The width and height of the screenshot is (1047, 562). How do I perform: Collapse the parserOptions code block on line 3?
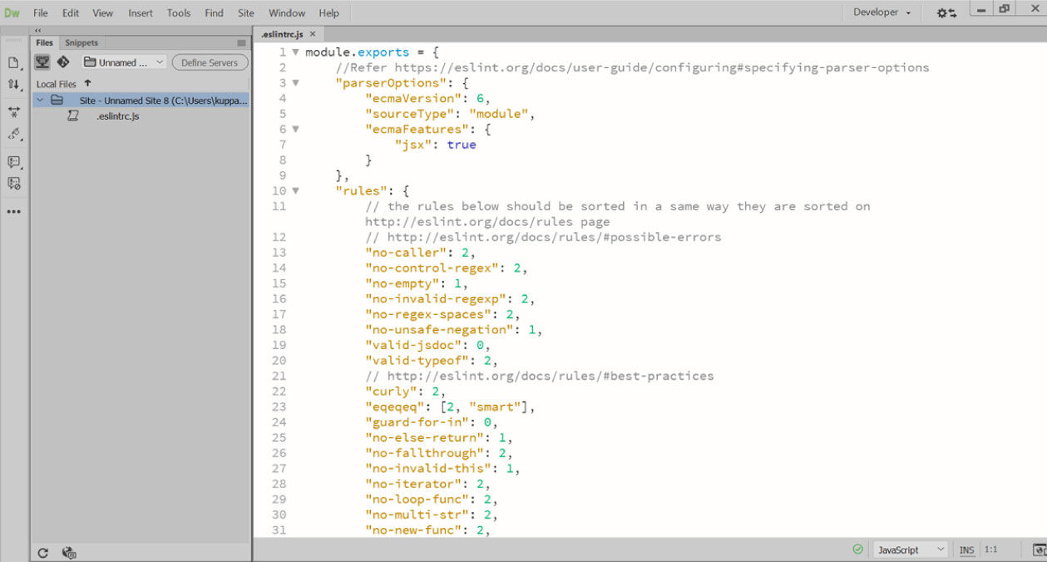pos(296,82)
